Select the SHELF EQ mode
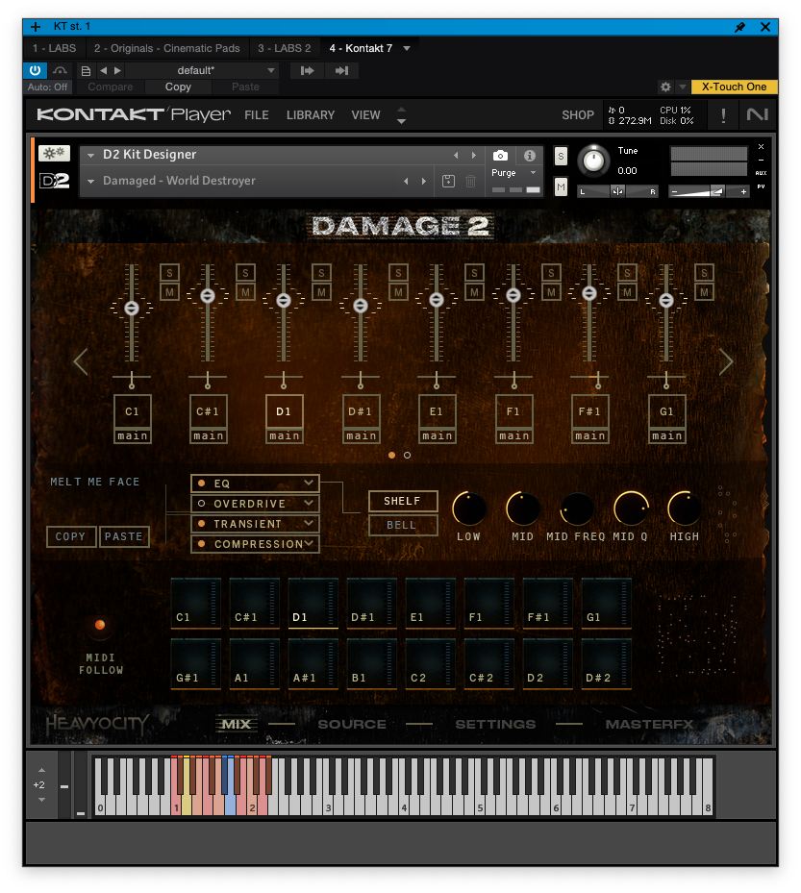801x893 pixels. [403, 501]
